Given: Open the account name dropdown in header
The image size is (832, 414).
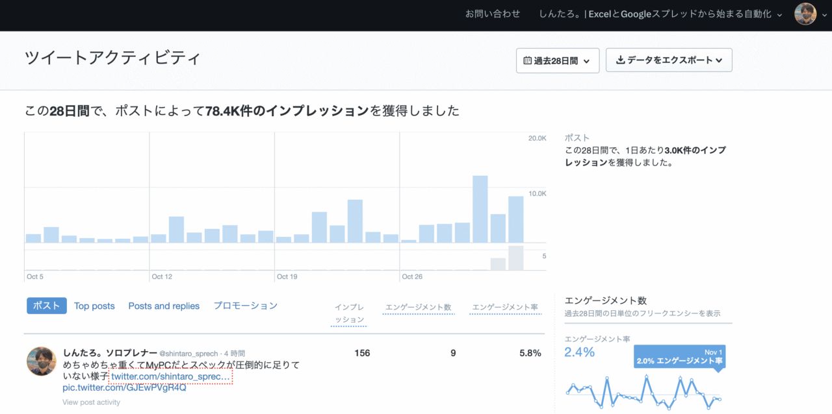Looking at the screenshot, I should point(660,14).
